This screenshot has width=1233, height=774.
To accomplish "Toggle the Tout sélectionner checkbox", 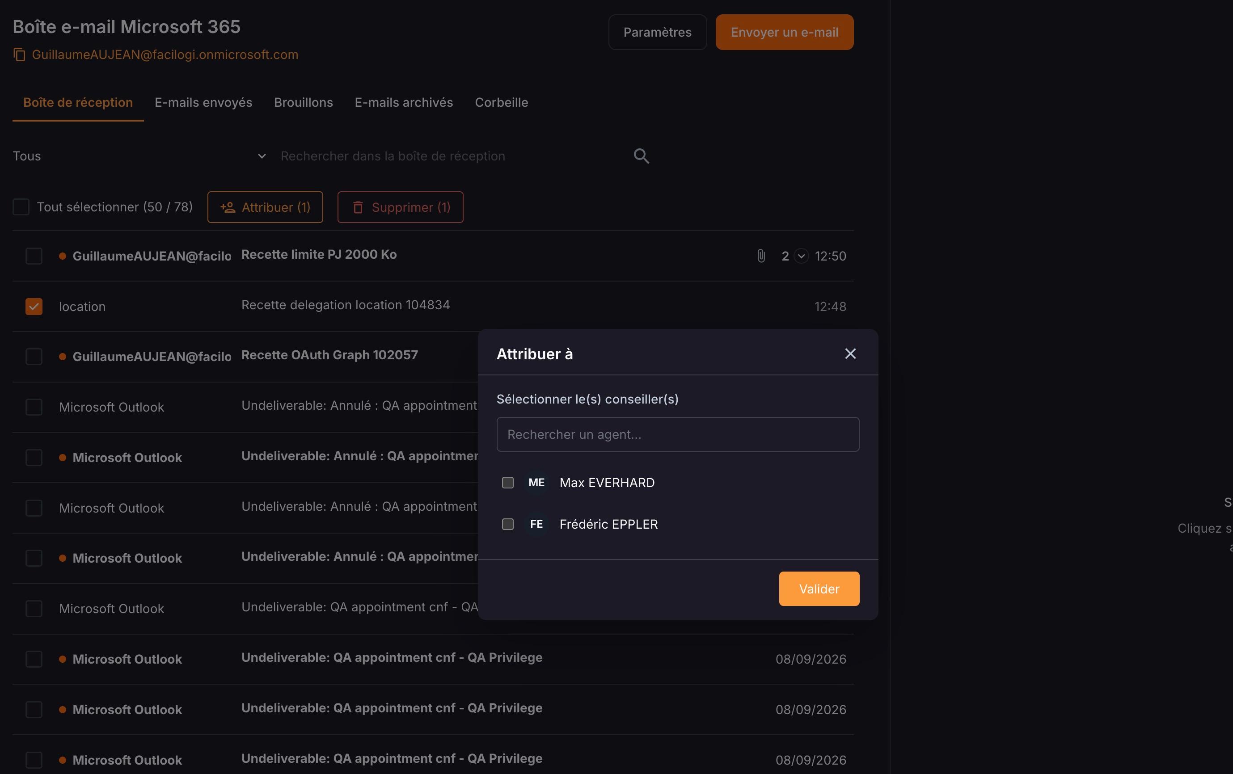I will (21, 207).
